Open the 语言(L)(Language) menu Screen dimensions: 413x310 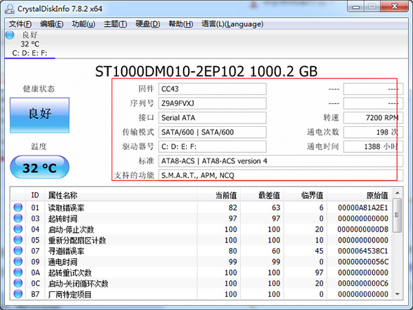tap(231, 24)
